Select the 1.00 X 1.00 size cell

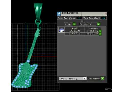[75, 34]
